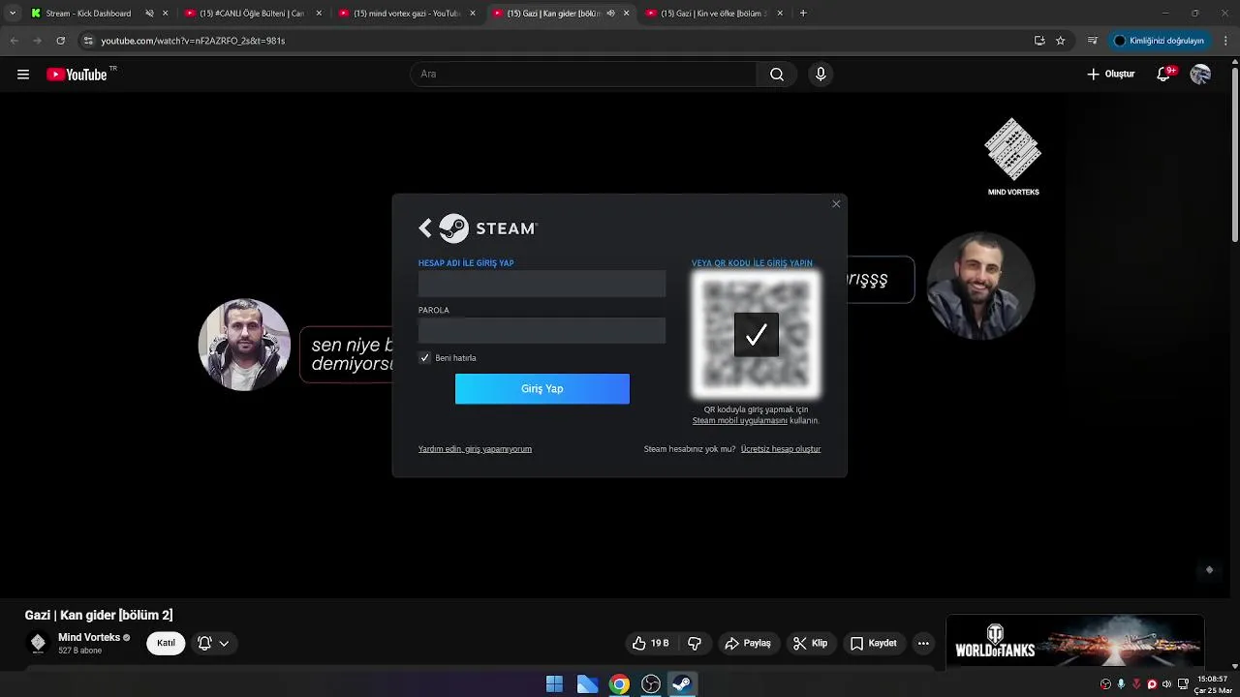Screen dimensions: 1240x697
Task: Click the YouTube search magnifier button
Action: (x=777, y=75)
